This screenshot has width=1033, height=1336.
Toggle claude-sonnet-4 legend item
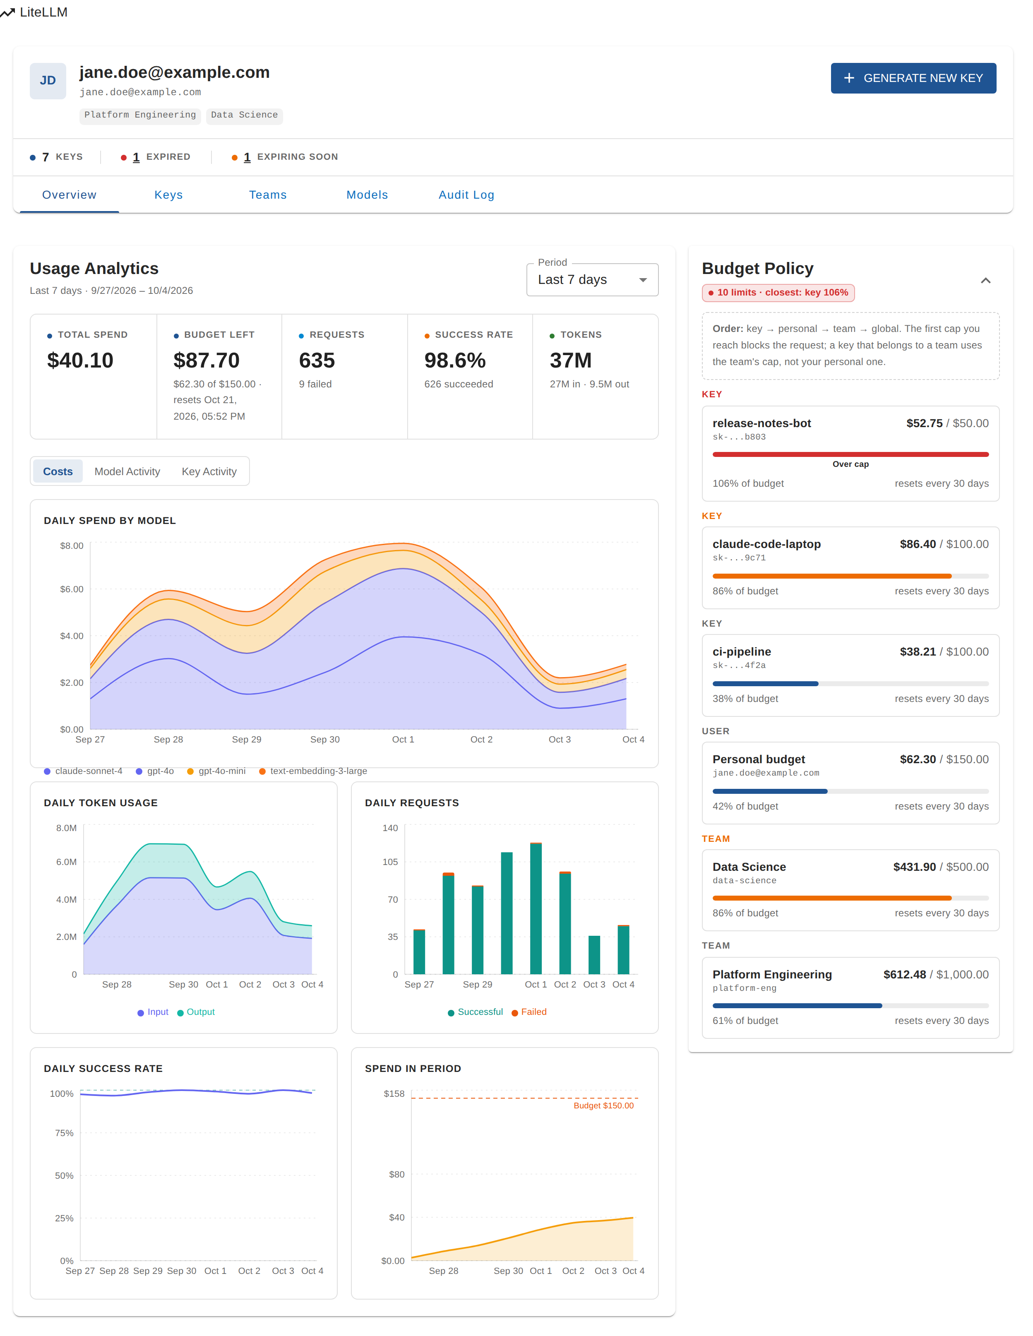[x=83, y=771]
